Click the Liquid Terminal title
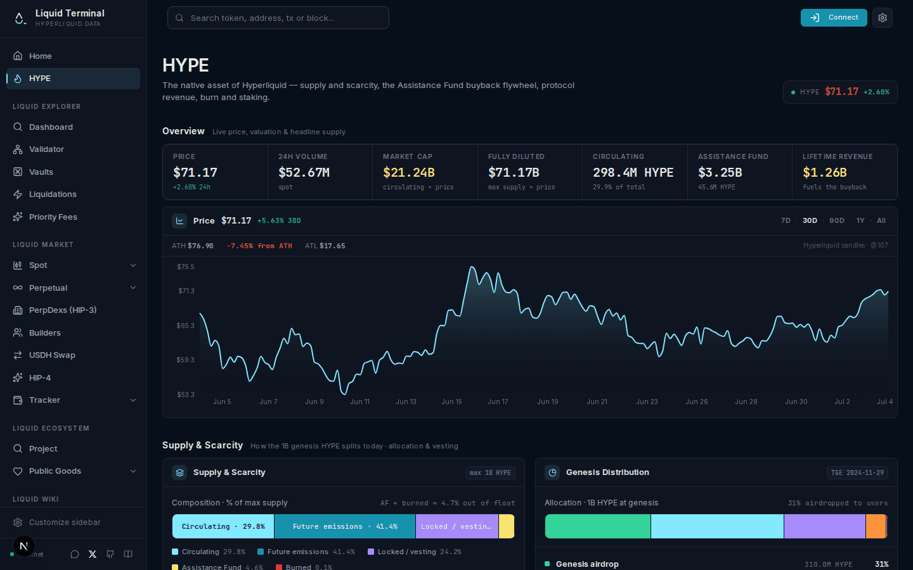Screen dimensions: 913x570 pos(70,13)
